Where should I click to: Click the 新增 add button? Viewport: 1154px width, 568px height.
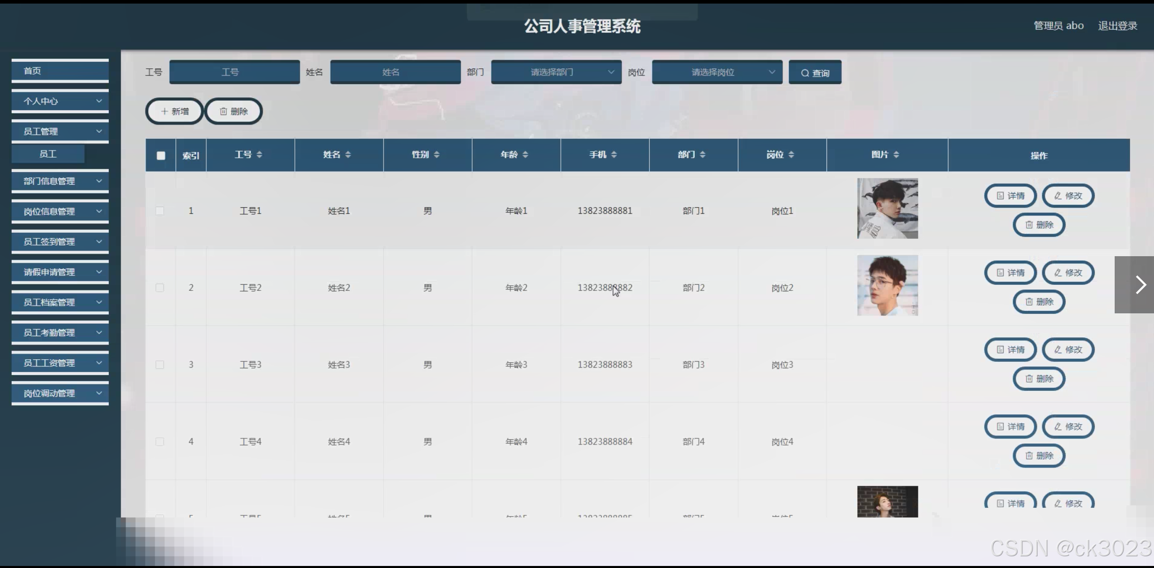(175, 111)
